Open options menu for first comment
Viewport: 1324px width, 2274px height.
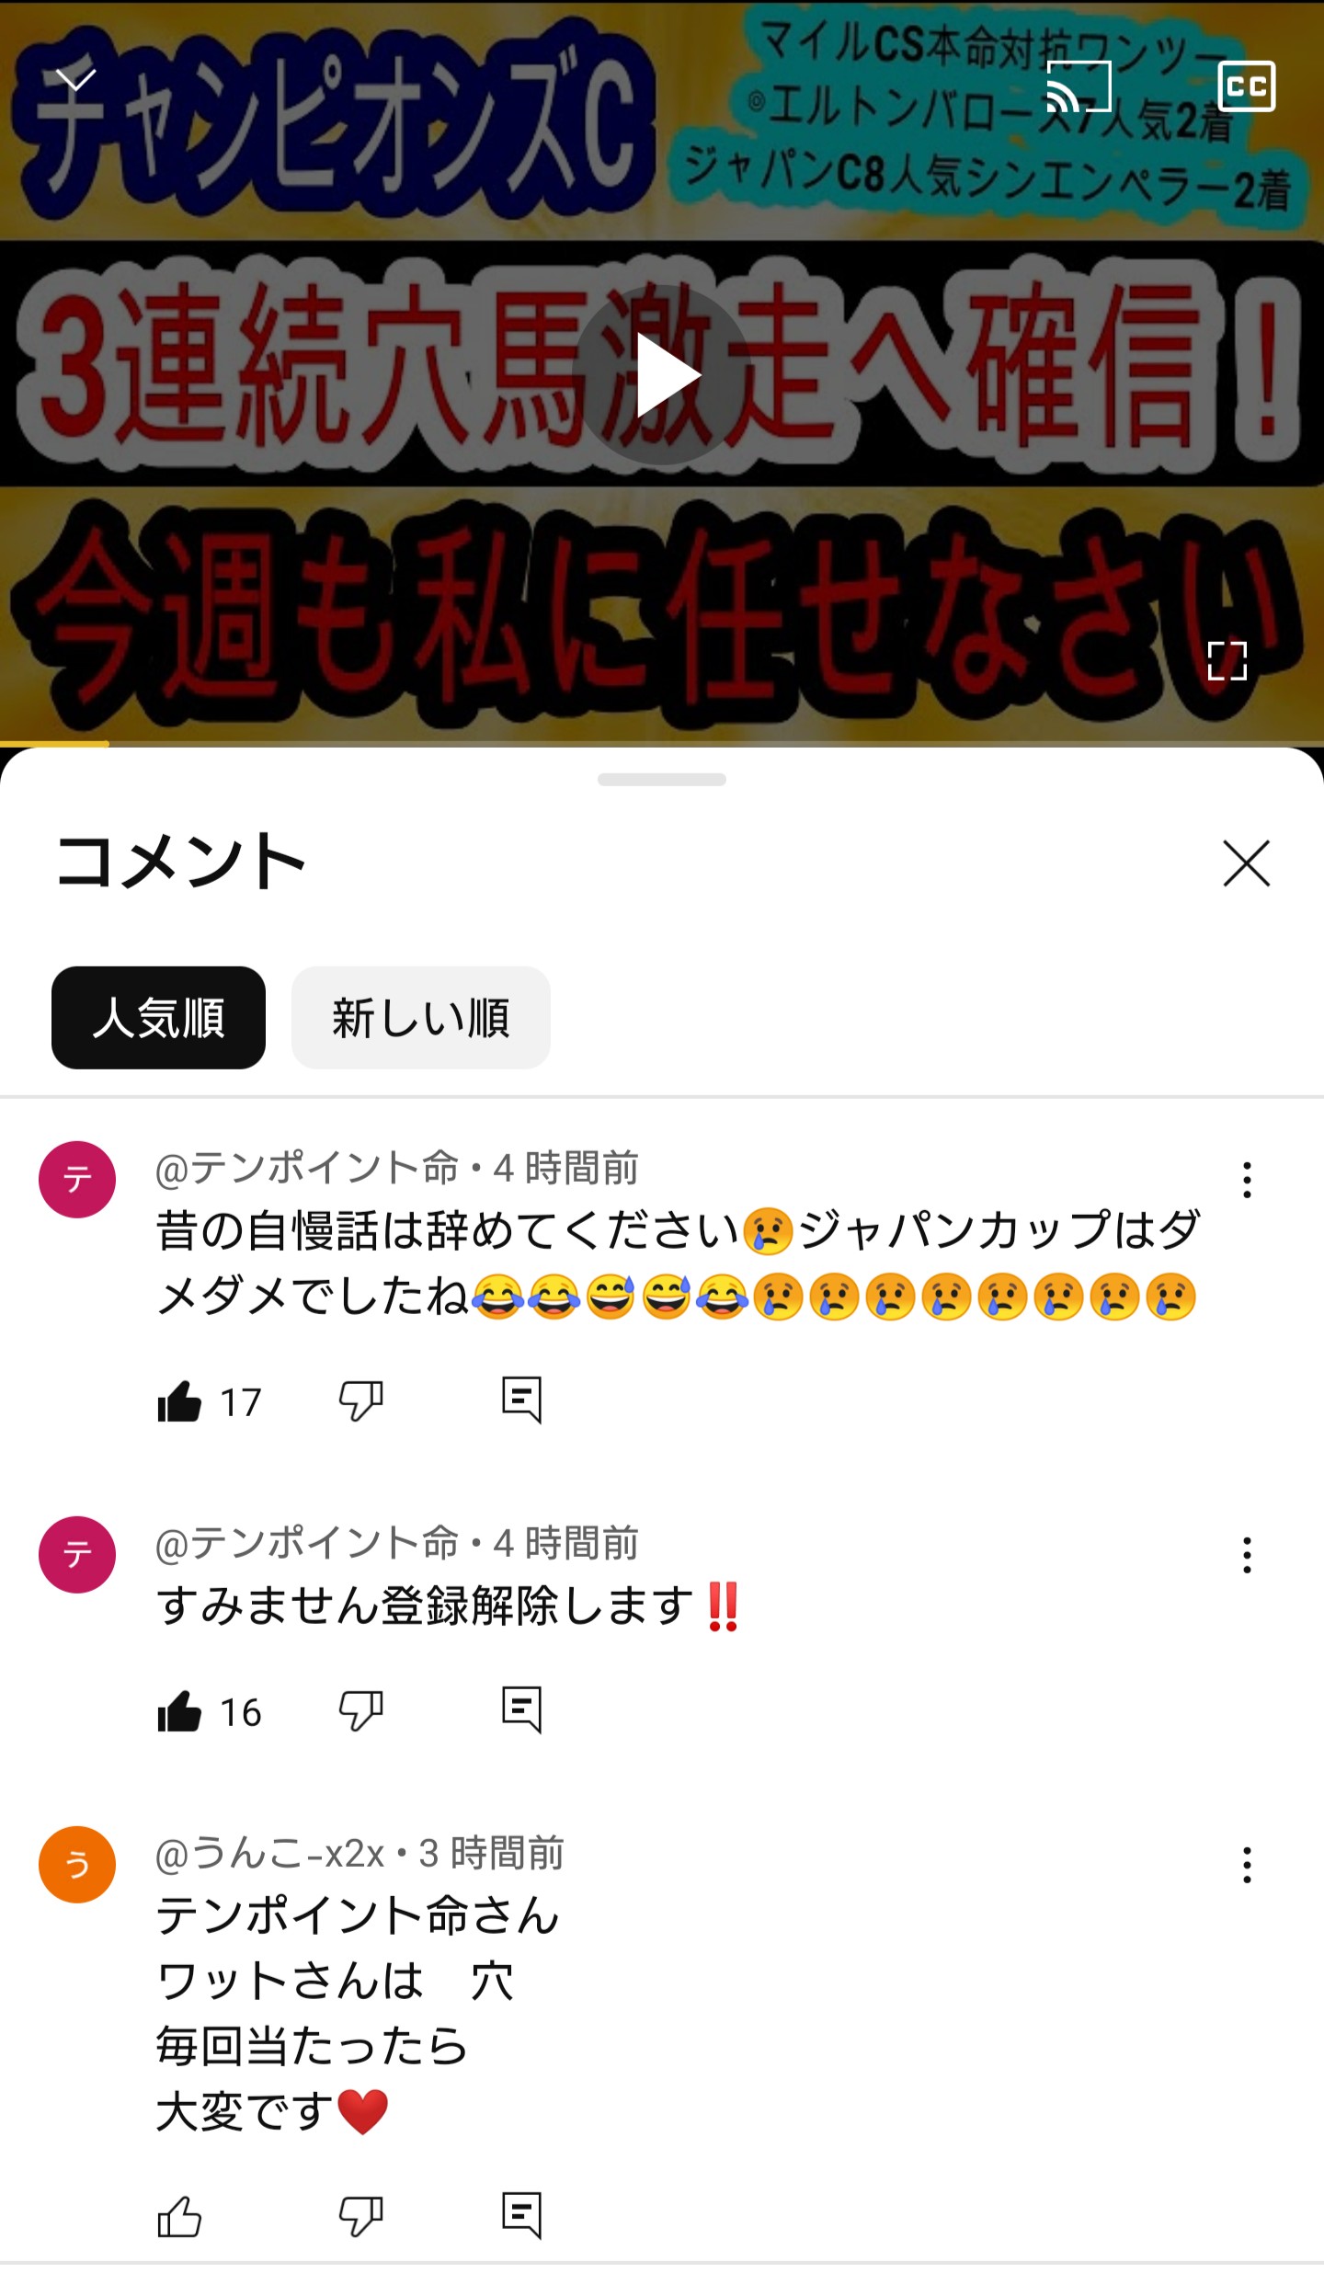point(1247,1180)
